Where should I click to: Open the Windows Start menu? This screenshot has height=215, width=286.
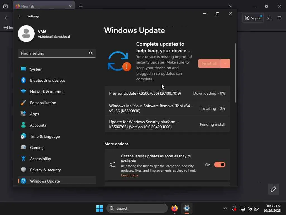(99, 208)
